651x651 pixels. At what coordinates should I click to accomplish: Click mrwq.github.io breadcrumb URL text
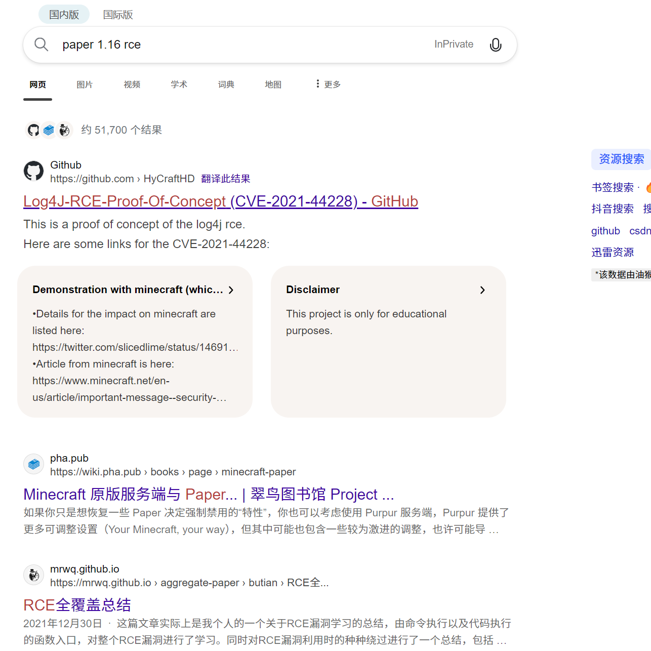pos(189,583)
